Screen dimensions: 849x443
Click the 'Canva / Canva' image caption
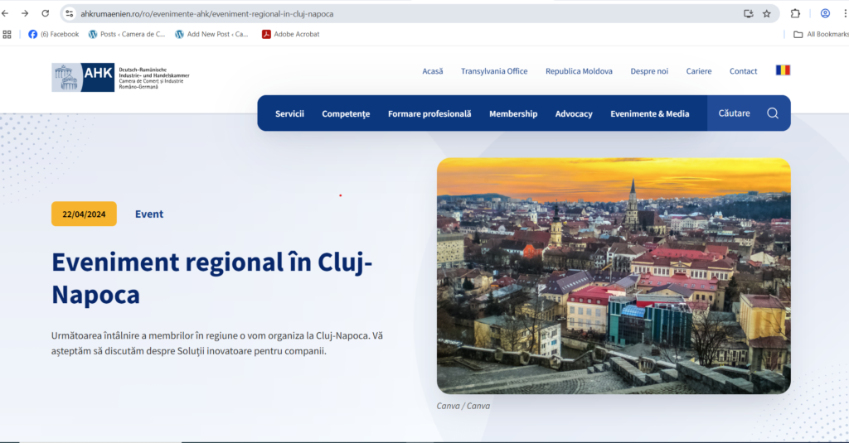click(x=463, y=406)
